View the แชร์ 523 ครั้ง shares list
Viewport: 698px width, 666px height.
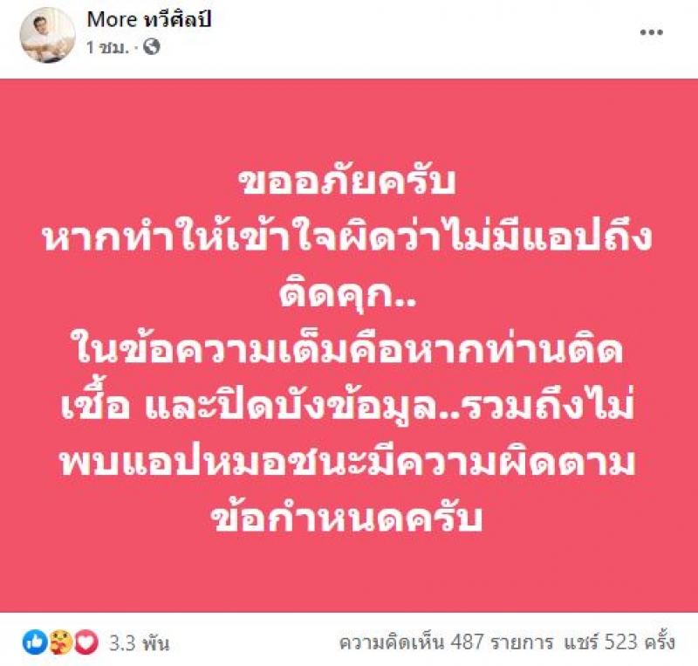(619, 642)
